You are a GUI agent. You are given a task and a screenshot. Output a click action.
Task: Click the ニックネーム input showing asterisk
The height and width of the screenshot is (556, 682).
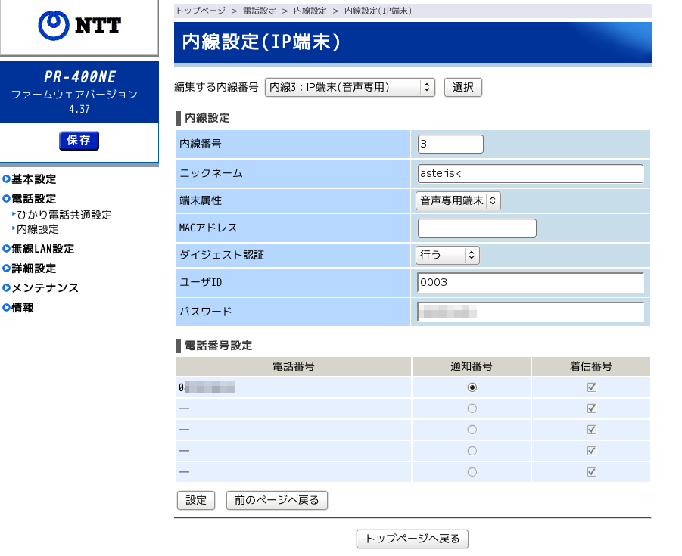coord(530,173)
